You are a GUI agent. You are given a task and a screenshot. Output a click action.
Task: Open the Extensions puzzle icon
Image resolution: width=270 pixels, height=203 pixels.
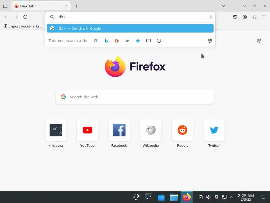[254, 17]
